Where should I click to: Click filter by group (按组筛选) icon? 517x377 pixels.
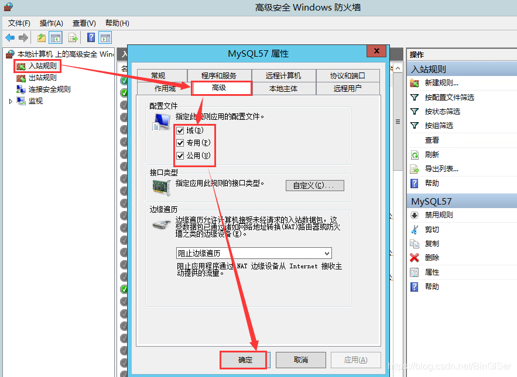415,126
